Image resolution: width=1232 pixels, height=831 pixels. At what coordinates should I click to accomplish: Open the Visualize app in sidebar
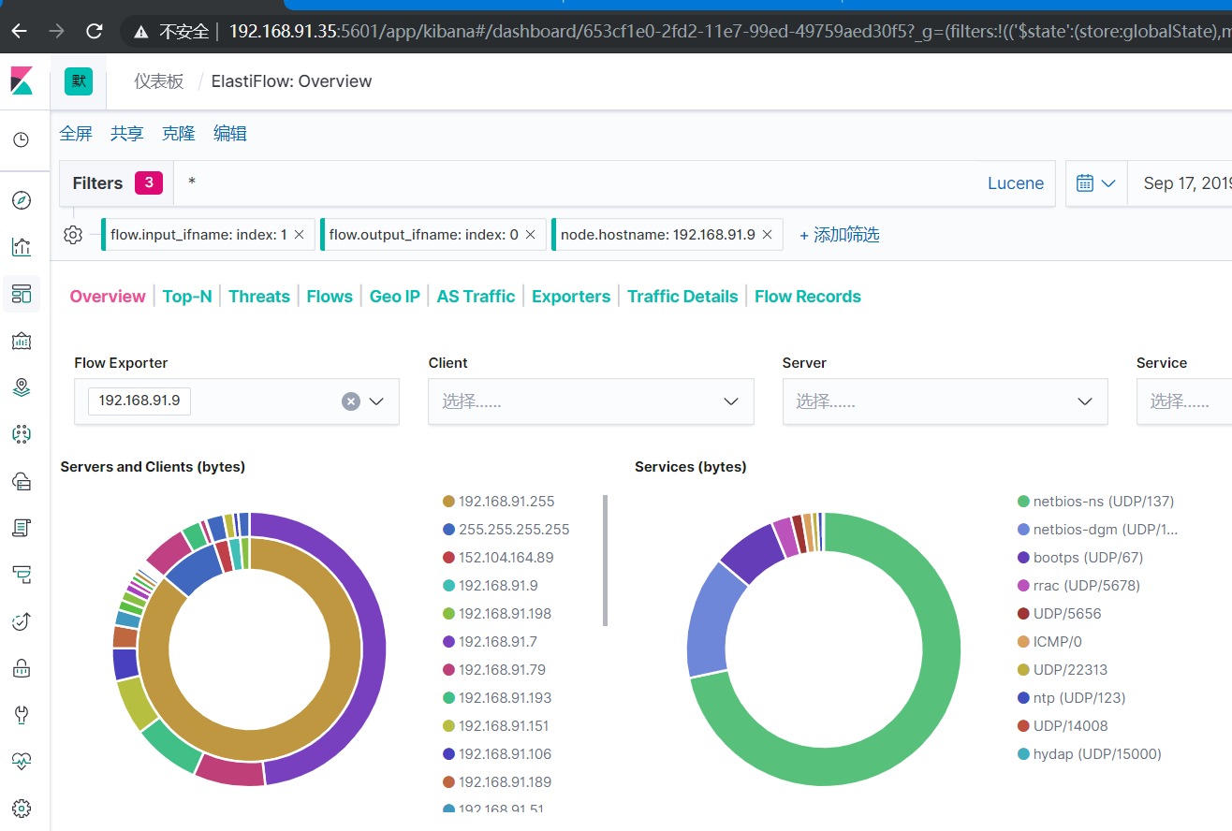click(x=21, y=246)
